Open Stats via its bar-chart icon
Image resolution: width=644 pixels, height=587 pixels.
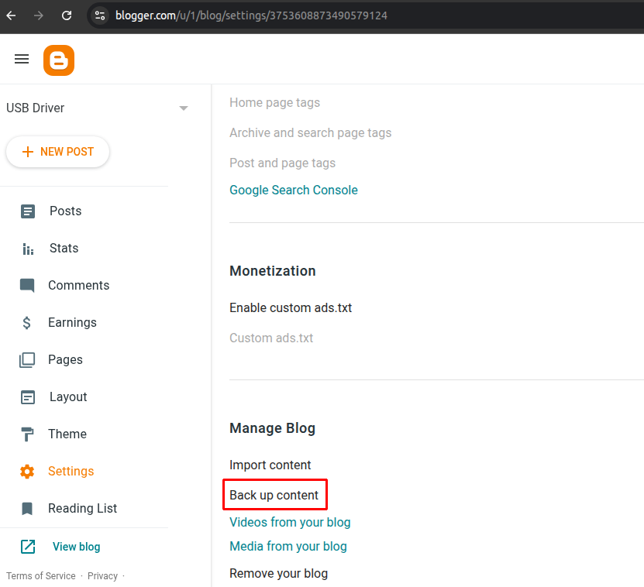[27, 248]
